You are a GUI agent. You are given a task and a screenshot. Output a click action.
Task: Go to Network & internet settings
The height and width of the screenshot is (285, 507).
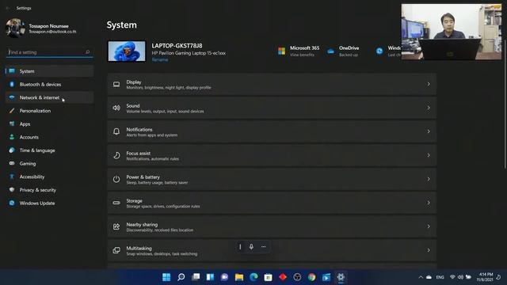(49, 97)
